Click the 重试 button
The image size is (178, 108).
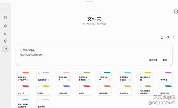[165, 60]
